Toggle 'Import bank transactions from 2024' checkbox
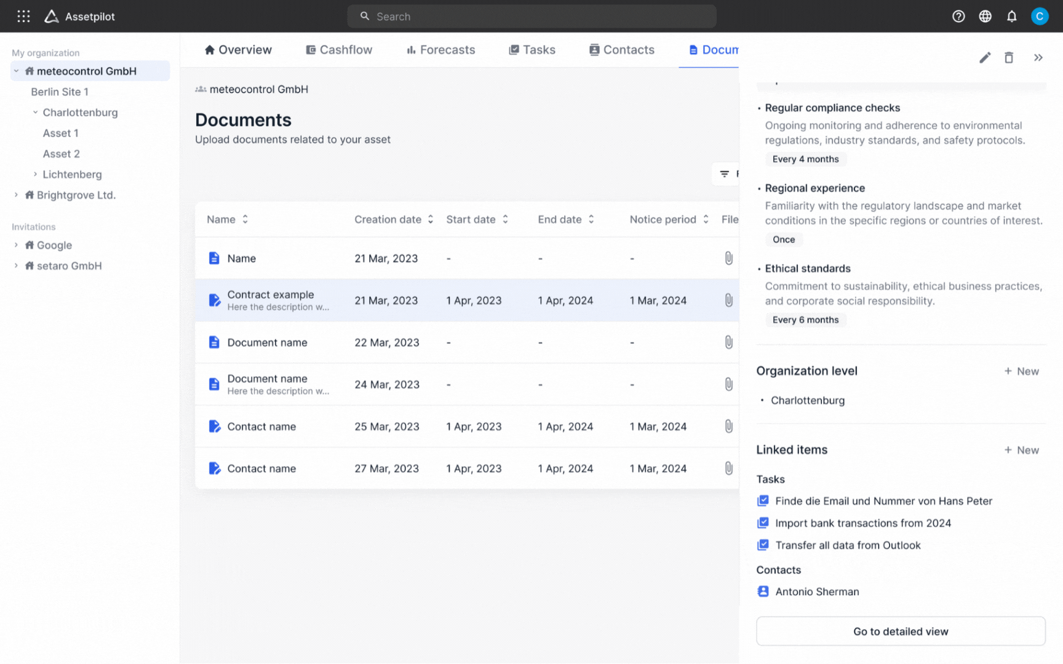This screenshot has height=664, width=1063. [x=763, y=523]
